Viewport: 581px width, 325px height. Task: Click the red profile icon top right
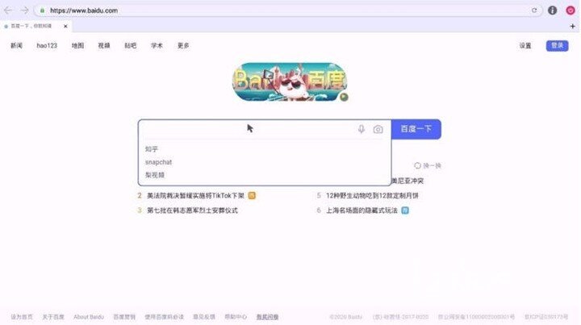pos(571,10)
